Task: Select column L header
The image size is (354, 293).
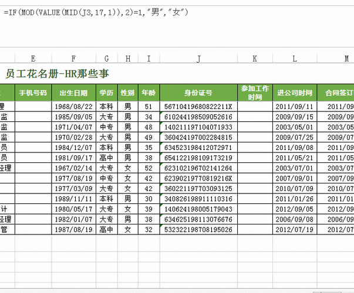Action: pyautogui.click(x=295, y=59)
